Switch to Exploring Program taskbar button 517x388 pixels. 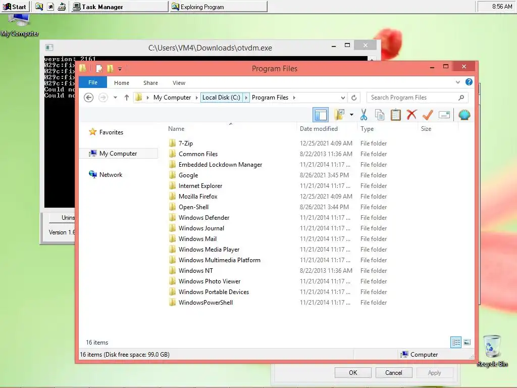(x=218, y=7)
